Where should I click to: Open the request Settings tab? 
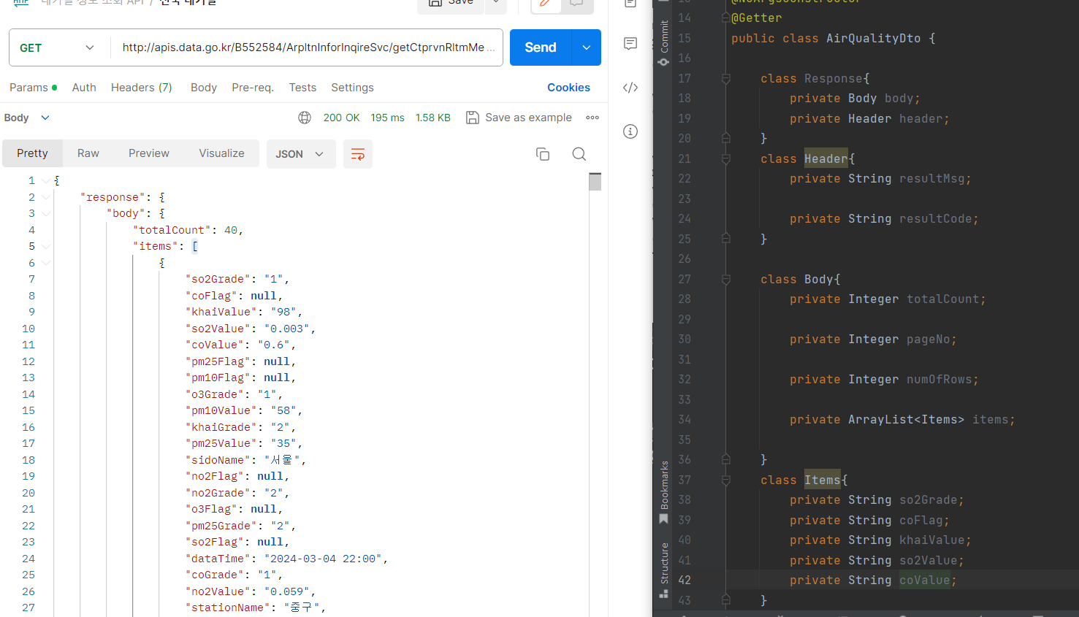(x=352, y=88)
